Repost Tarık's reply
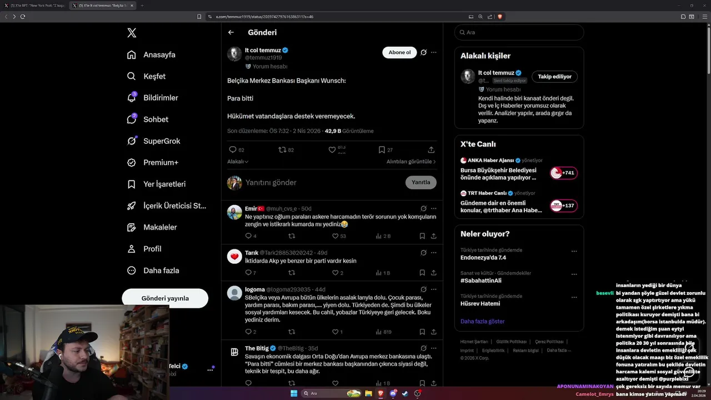 292,273
